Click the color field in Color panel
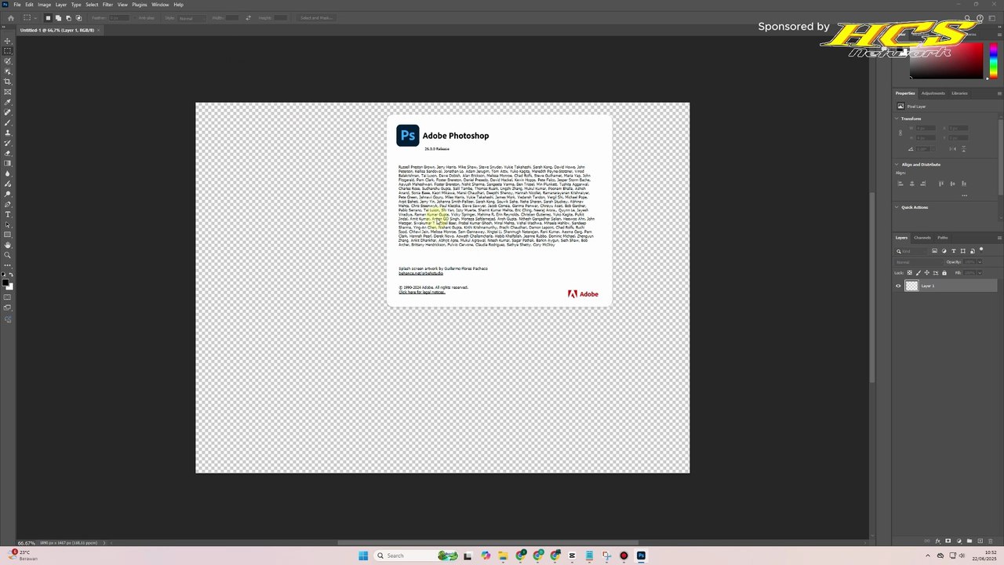The image size is (1004, 565). (x=946, y=61)
